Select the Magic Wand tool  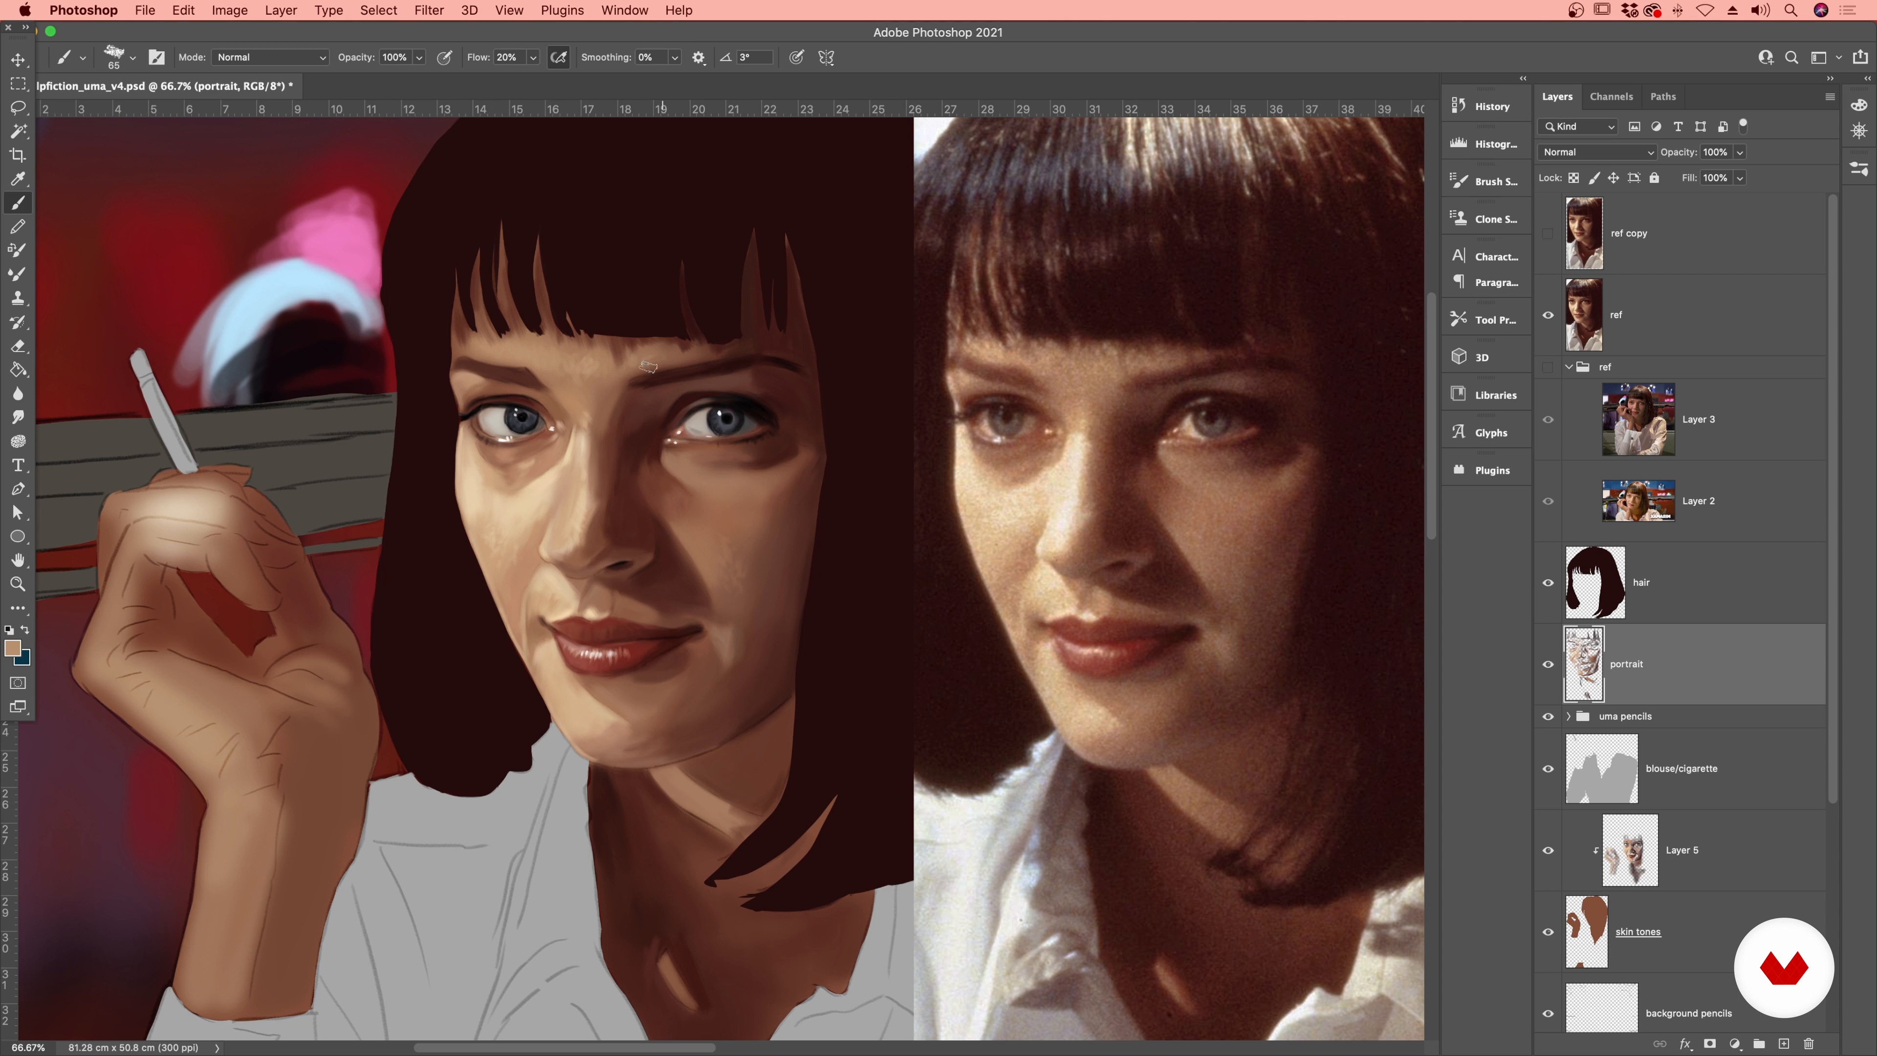click(x=18, y=132)
